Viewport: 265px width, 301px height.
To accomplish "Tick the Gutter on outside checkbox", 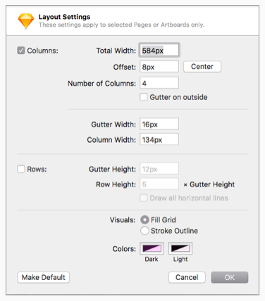I will click(x=144, y=97).
